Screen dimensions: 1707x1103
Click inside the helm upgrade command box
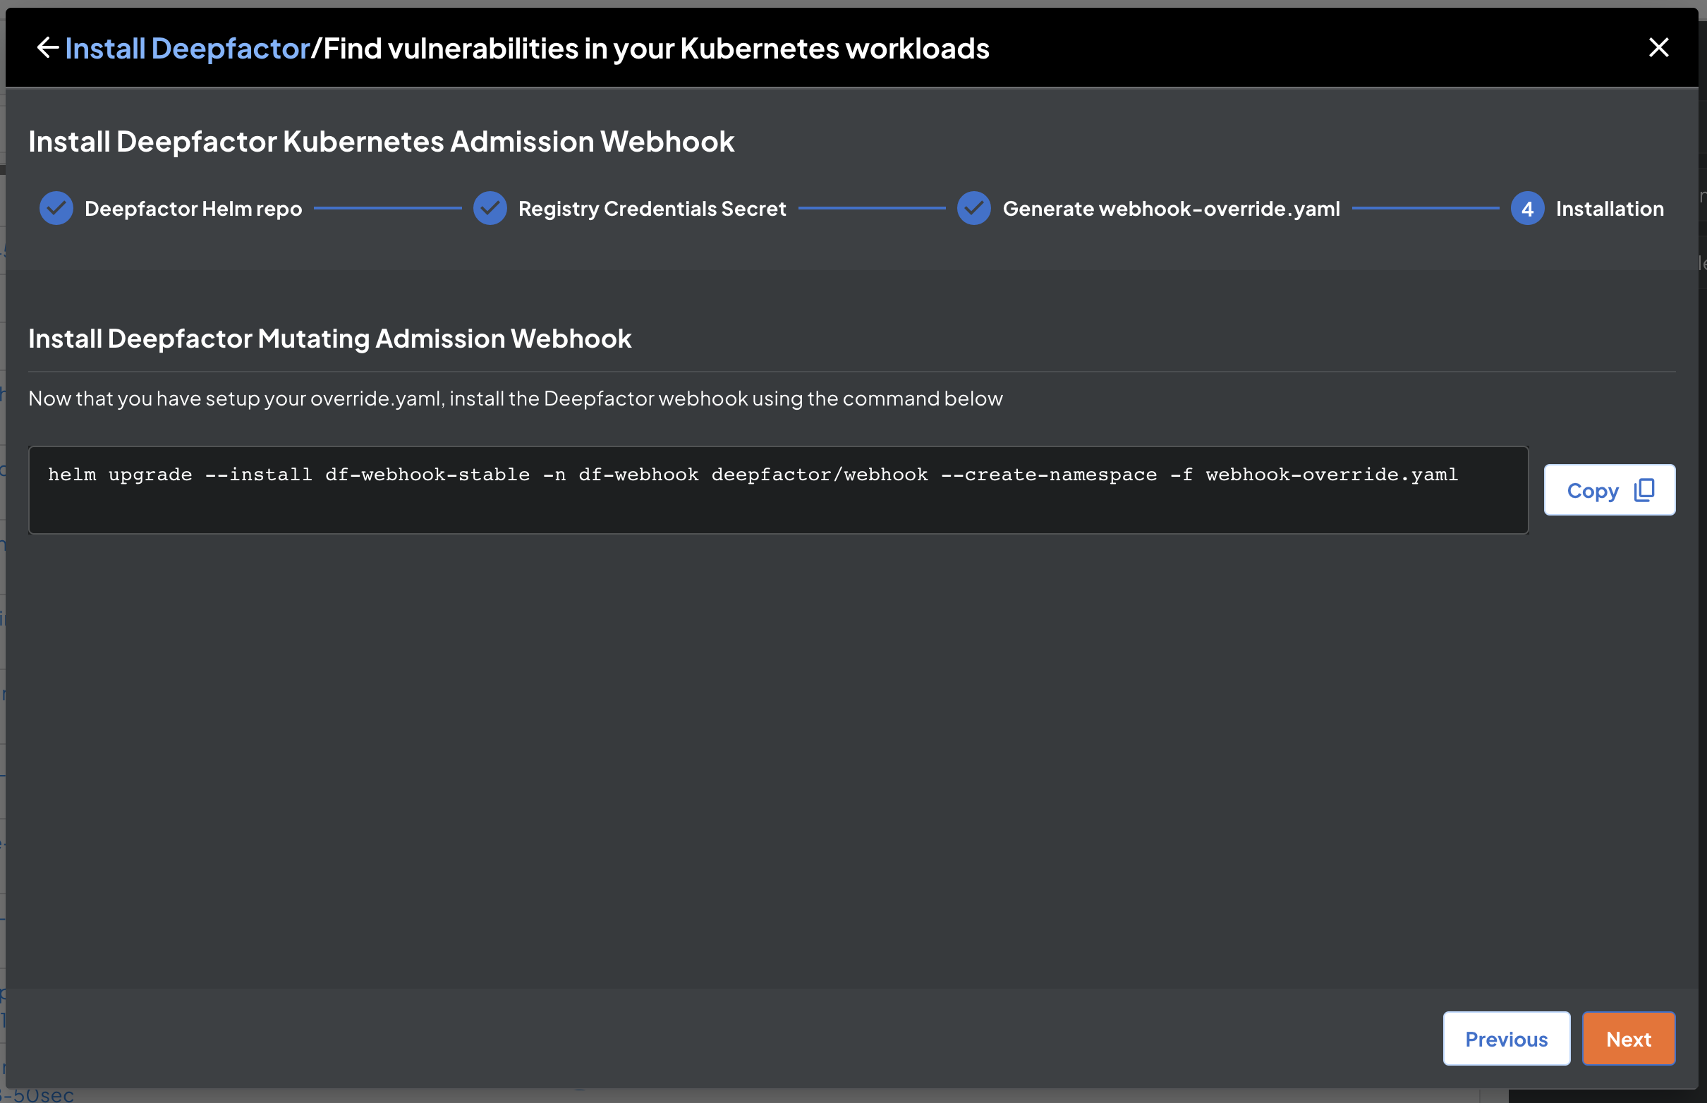click(778, 490)
